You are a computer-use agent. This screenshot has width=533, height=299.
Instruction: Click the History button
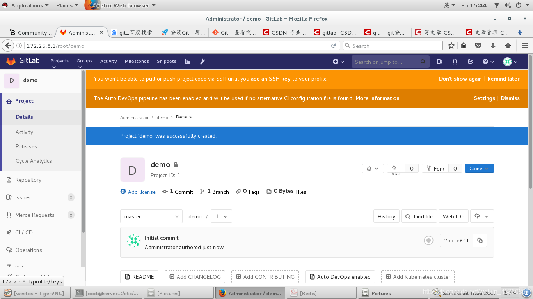coord(386,216)
